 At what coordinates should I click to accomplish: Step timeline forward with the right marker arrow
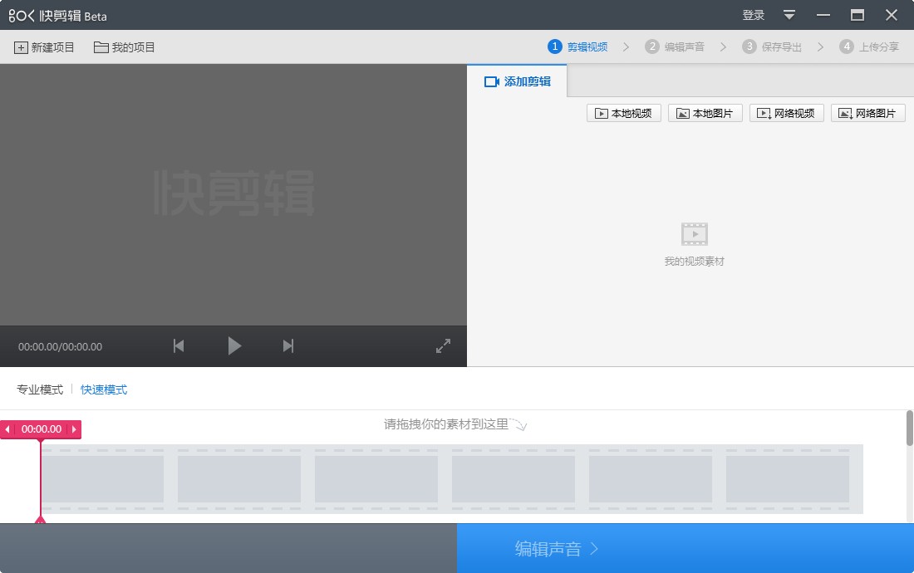point(75,429)
